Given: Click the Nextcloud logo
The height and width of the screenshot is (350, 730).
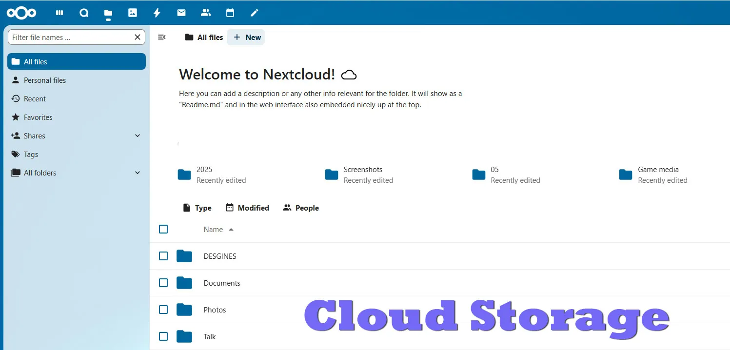Looking at the screenshot, I should (x=21, y=13).
